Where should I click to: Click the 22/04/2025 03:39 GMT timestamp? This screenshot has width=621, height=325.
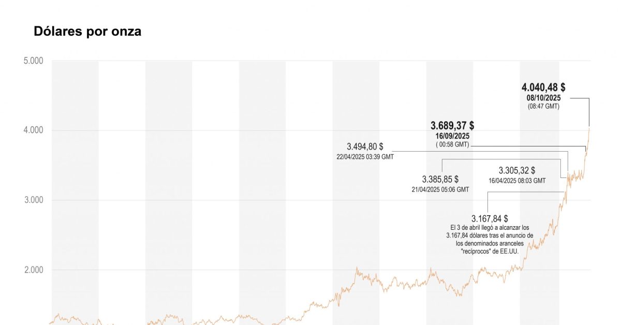tap(365, 156)
